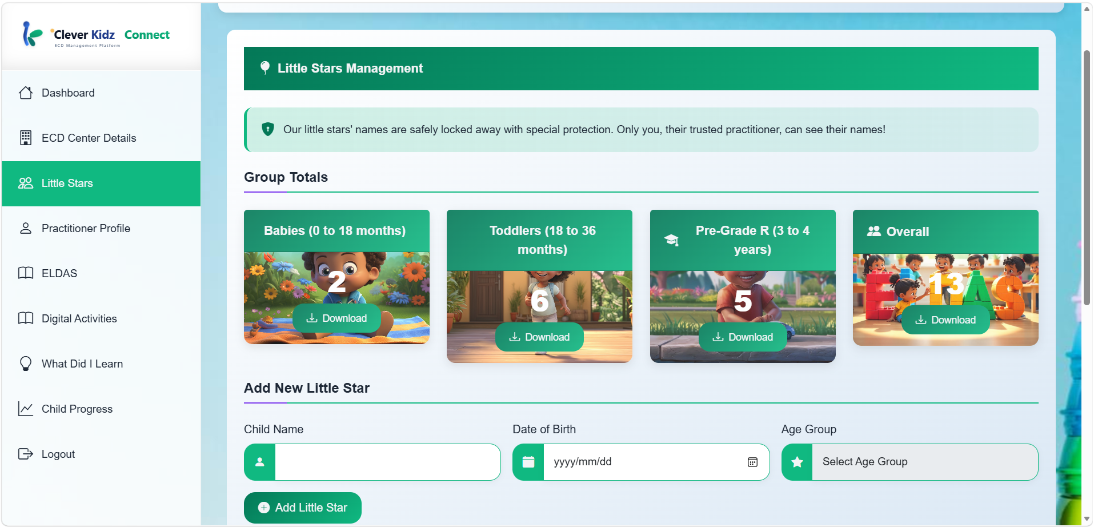The height and width of the screenshot is (527, 1094).
Task: Click the Clever Kidz Connect logo
Action: click(x=95, y=35)
